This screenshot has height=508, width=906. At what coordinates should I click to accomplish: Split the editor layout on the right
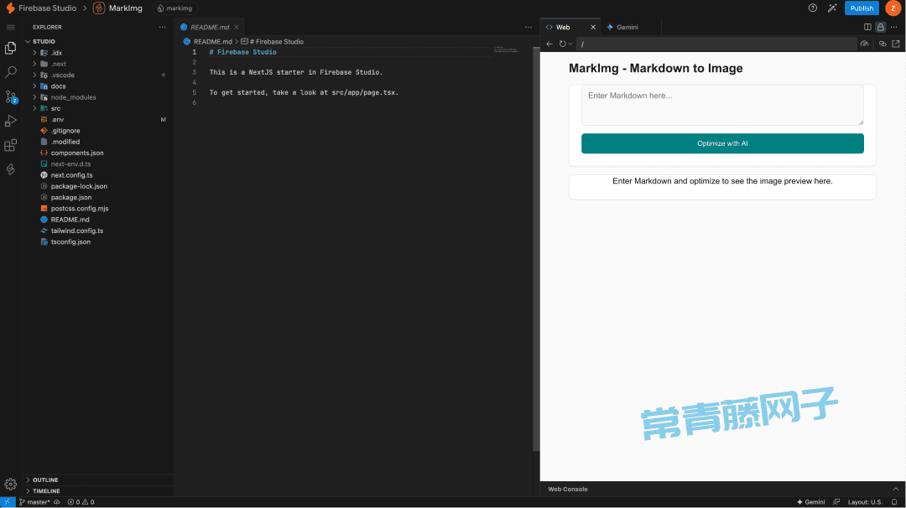click(x=867, y=27)
